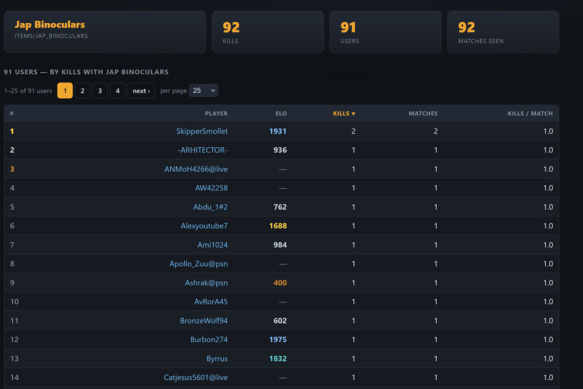This screenshot has height=389, width=583.
Task: Go to page 4 of users
Action: pyautogui.click(x=118, y=91)
